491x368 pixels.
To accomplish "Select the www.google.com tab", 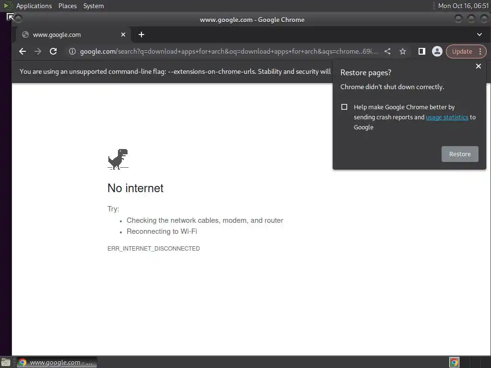I will pyautogui.click(x=74, y=34).
